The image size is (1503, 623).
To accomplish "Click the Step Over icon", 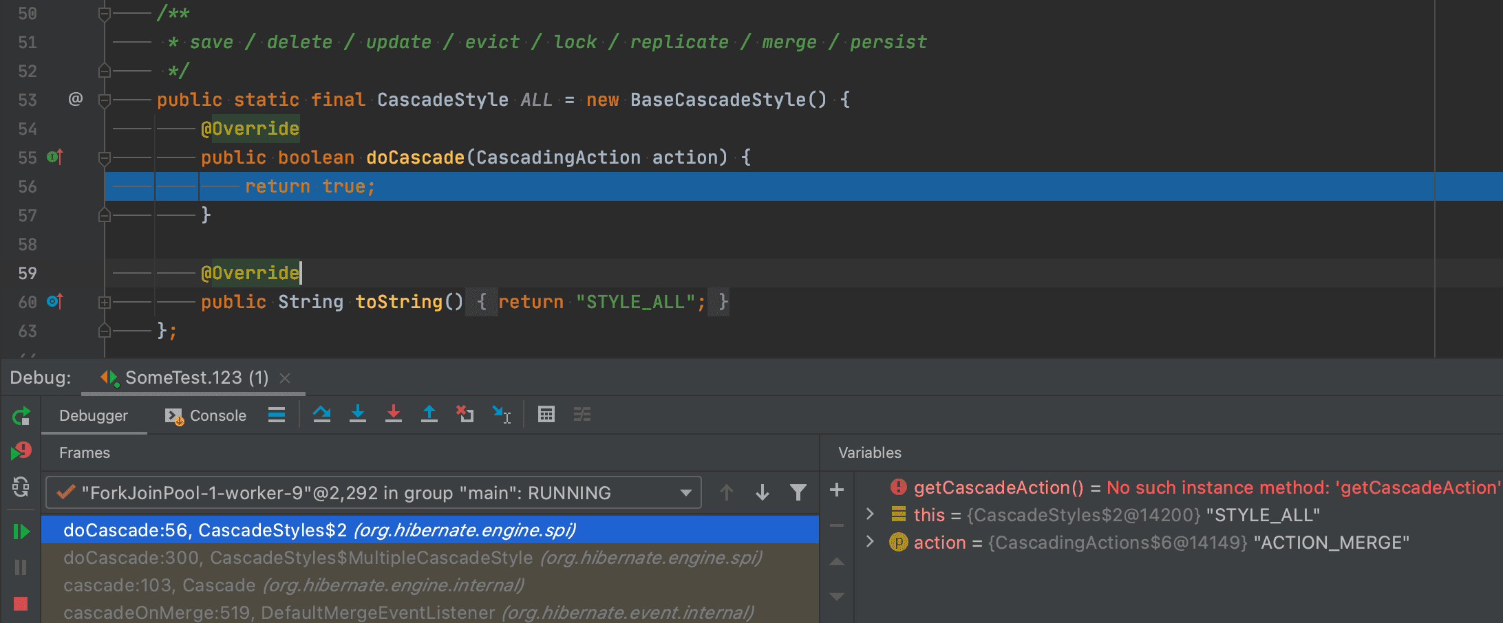I will [322, 415].
